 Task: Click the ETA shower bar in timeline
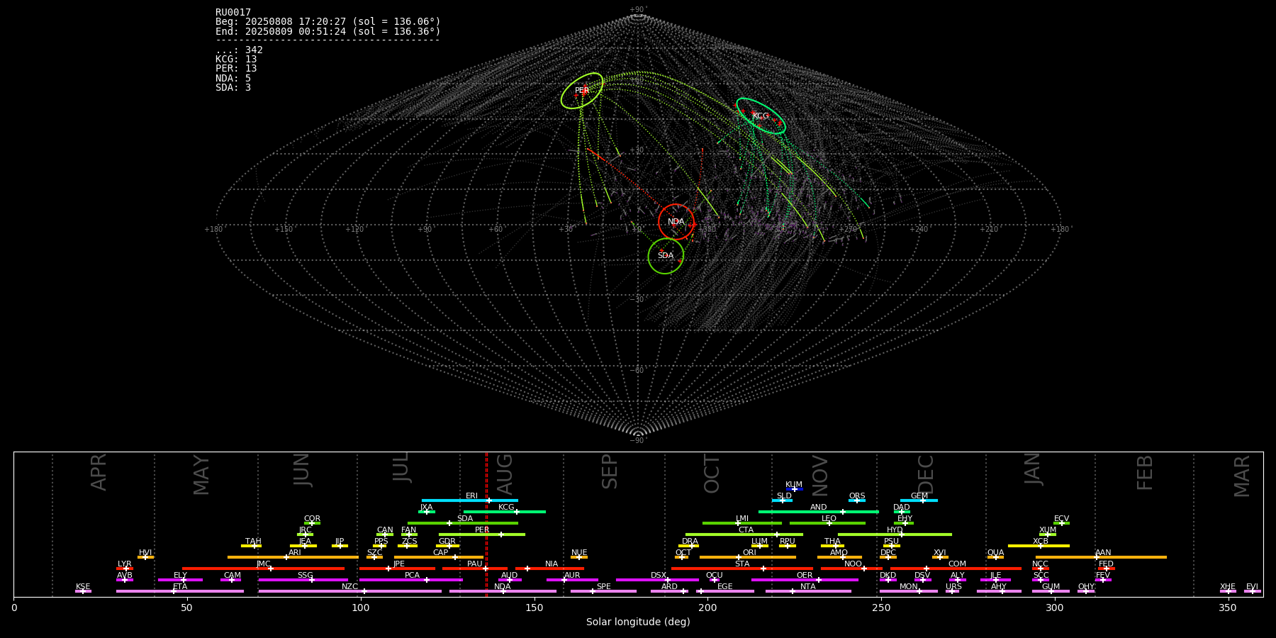[180, 591]
